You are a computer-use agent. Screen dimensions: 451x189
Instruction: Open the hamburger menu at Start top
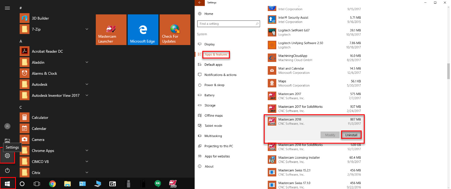(x=7, y=8)
